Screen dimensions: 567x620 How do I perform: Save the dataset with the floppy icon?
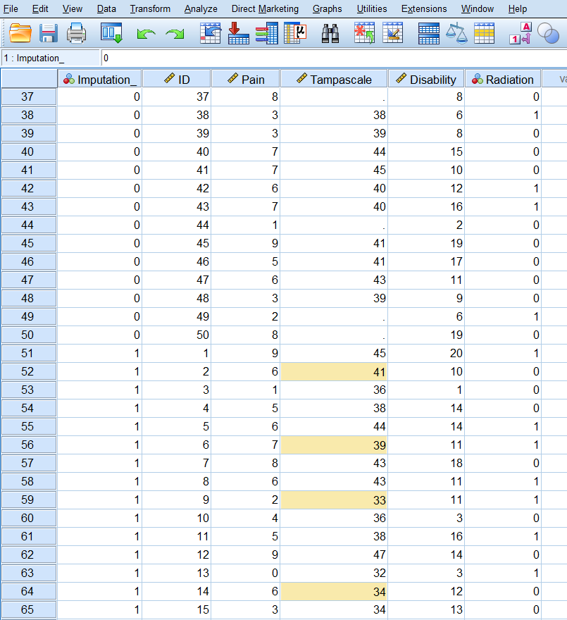(x=49, y=33)
